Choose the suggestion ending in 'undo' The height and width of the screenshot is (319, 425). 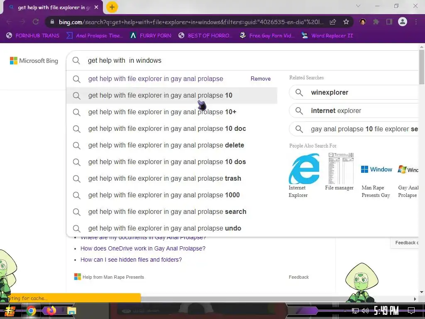tap(172, 228)
